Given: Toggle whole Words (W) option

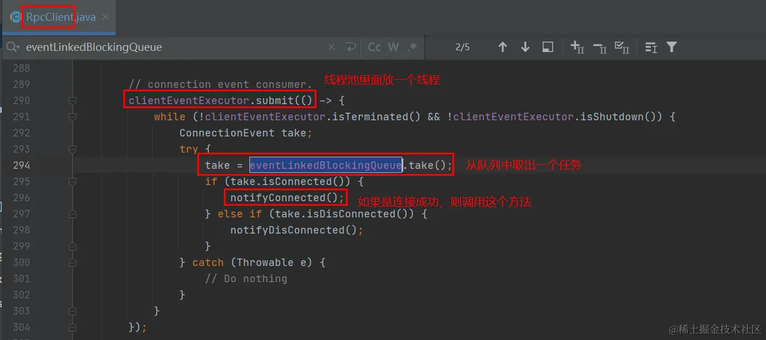Looking at the screenshot, I should point(393,47).
